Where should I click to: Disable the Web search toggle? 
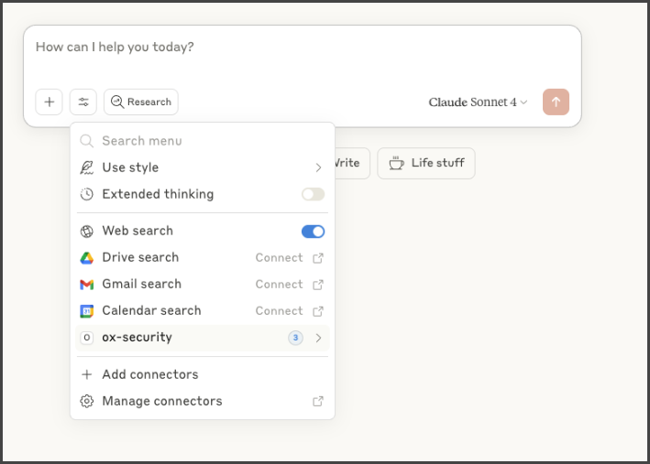(x=313, y=232)
